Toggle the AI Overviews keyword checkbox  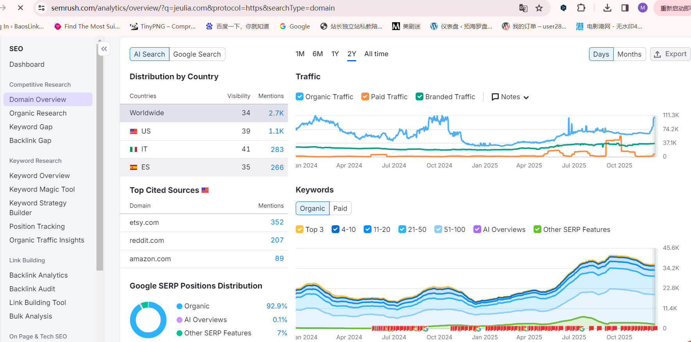477,229
